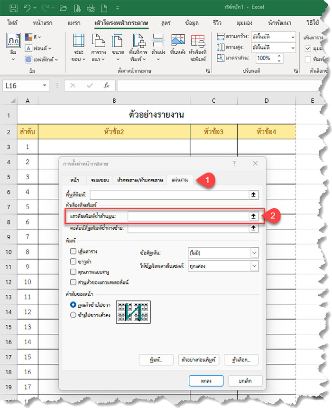
Task: Click the Themes (ธีม) ribbon icon
Action: tap(13, 47)
